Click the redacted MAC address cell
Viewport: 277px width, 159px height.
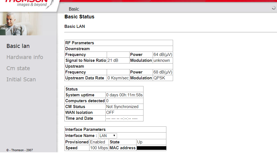(x=151, y=148)
